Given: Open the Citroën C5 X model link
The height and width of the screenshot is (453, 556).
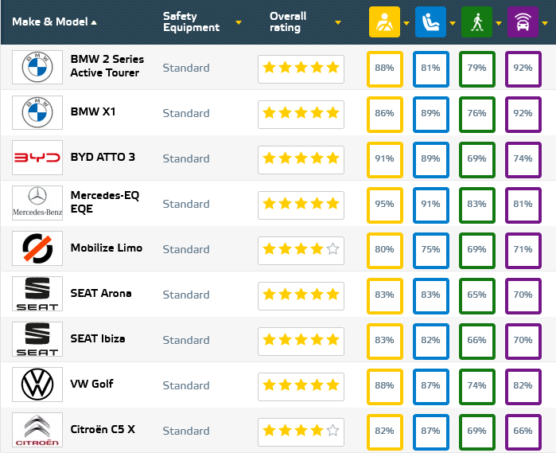Looking at the screenshot, I should coord(103,430).
